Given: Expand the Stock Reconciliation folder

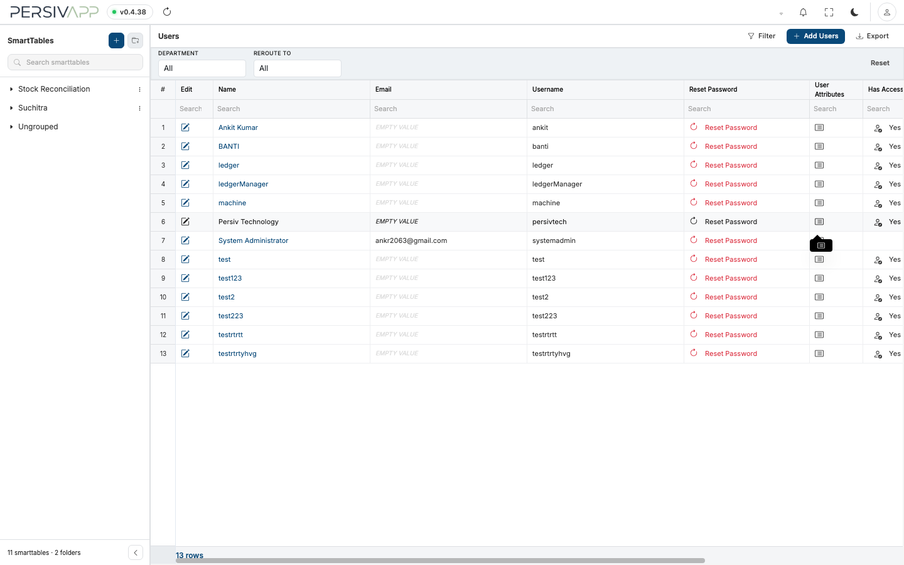Looking at the screenshot, I should pos(11,89).
